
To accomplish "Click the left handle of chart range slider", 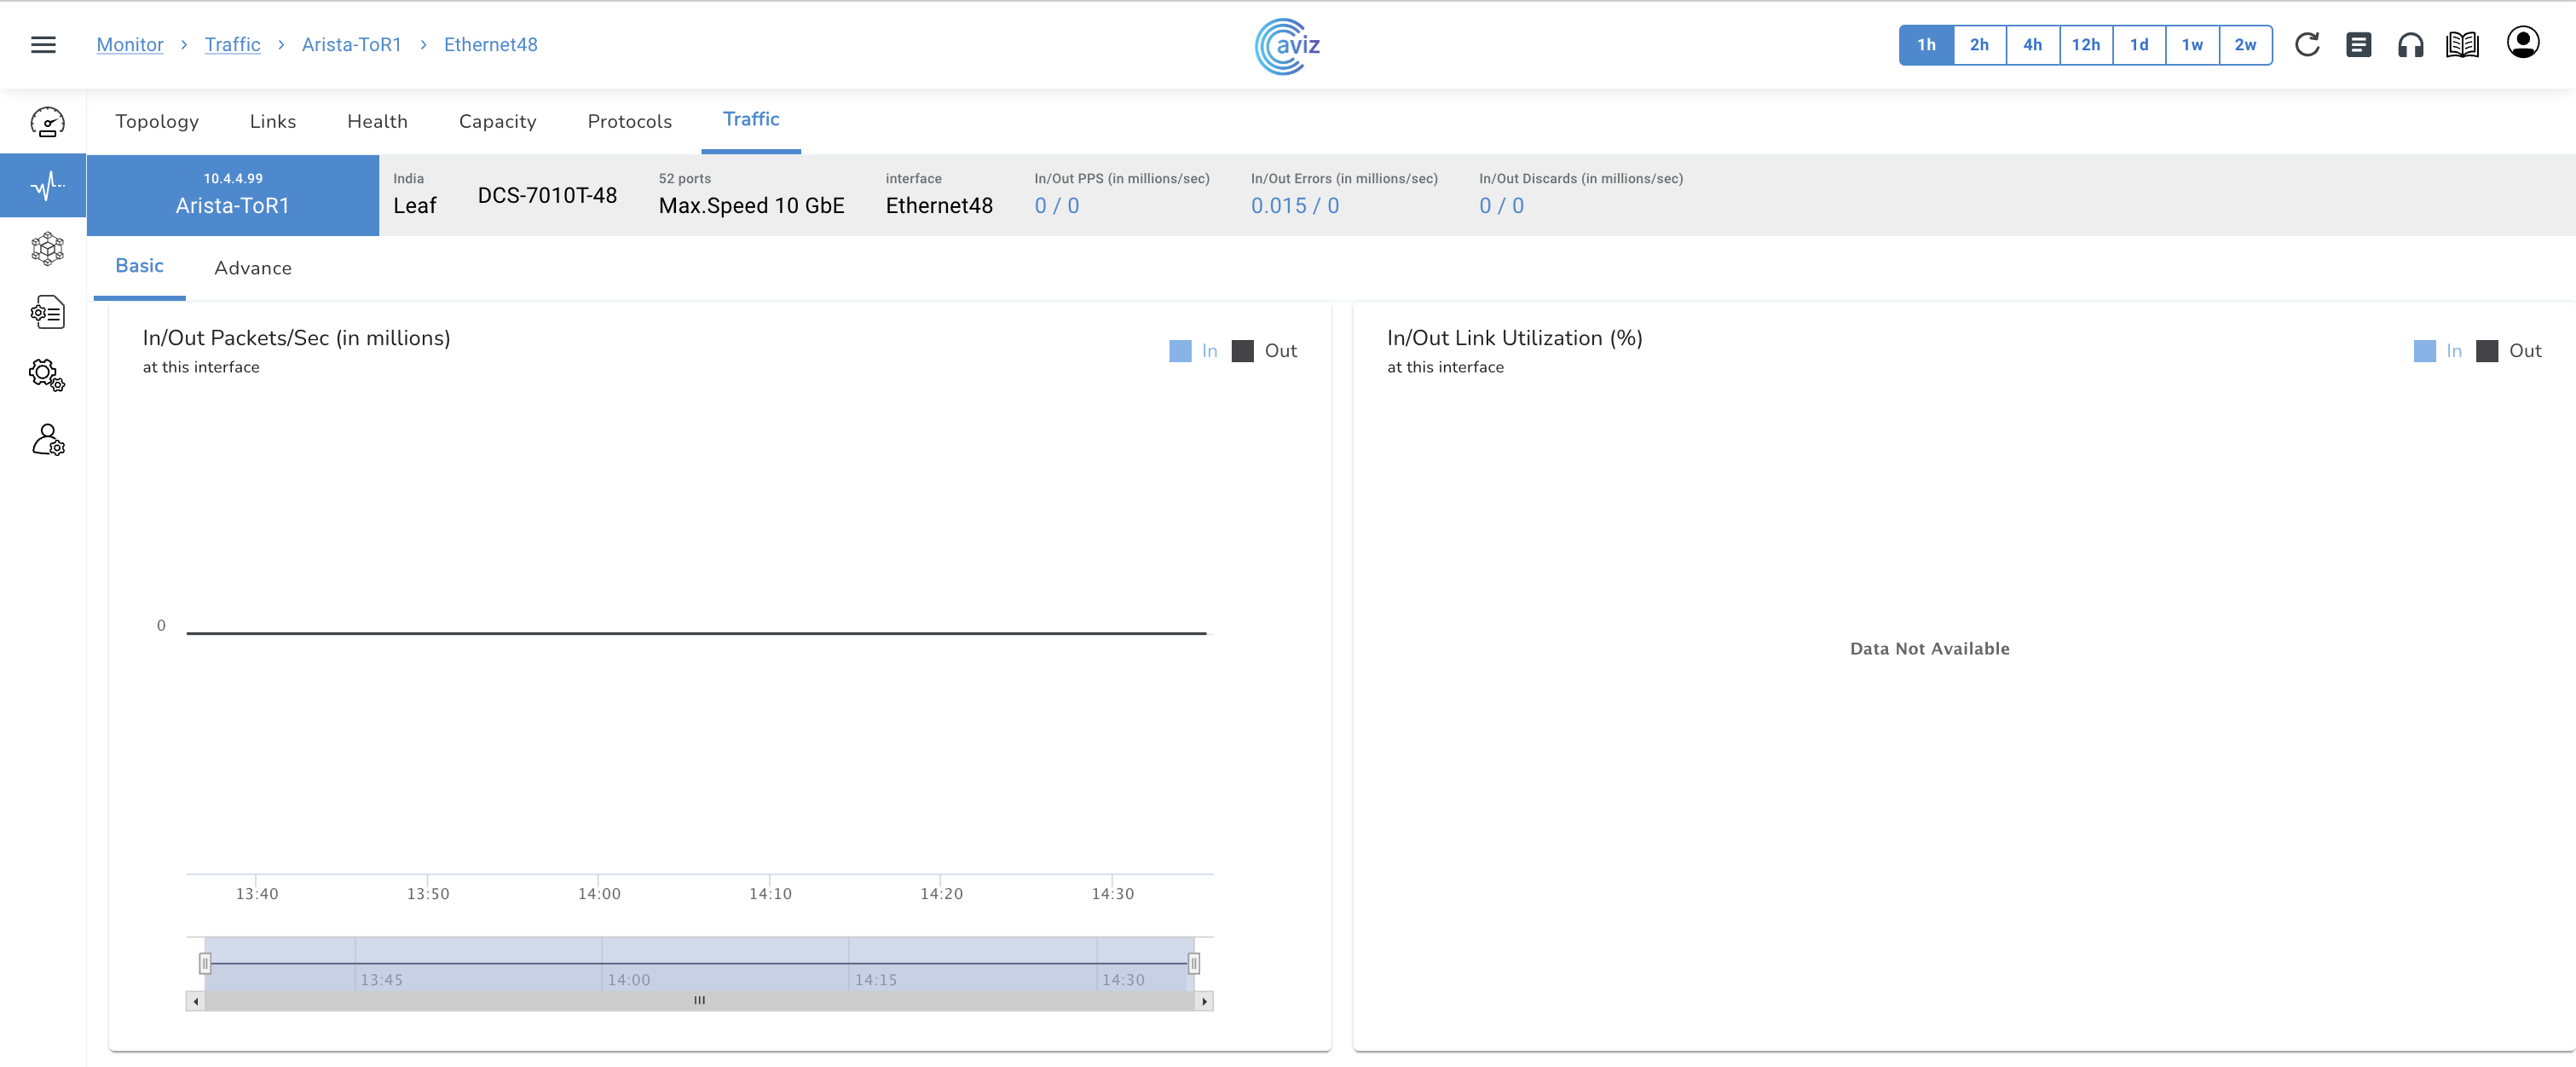I will tap(205, 963).
